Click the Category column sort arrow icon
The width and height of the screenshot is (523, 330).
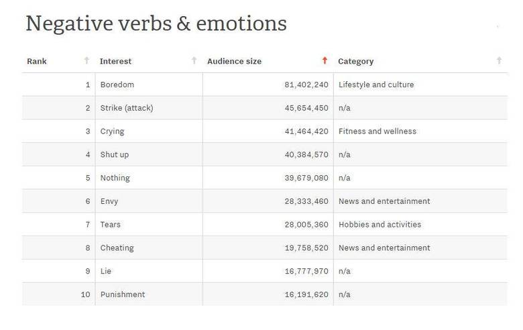[x=499, y=61]
